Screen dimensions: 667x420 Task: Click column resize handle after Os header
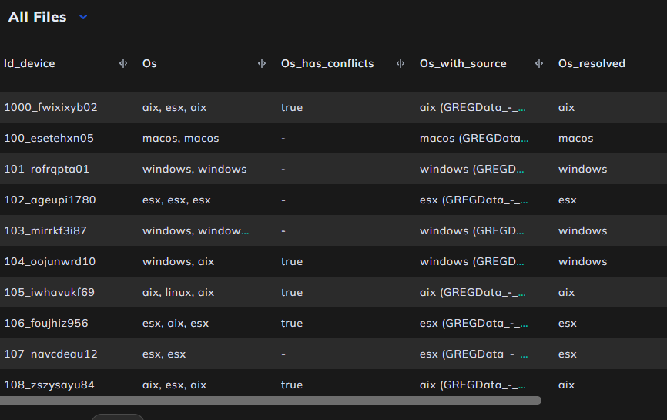(262, 63)
